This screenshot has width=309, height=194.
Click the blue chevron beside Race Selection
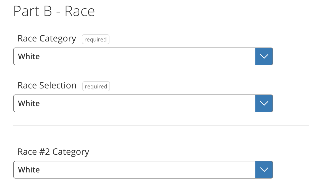[x=264, y=103]
